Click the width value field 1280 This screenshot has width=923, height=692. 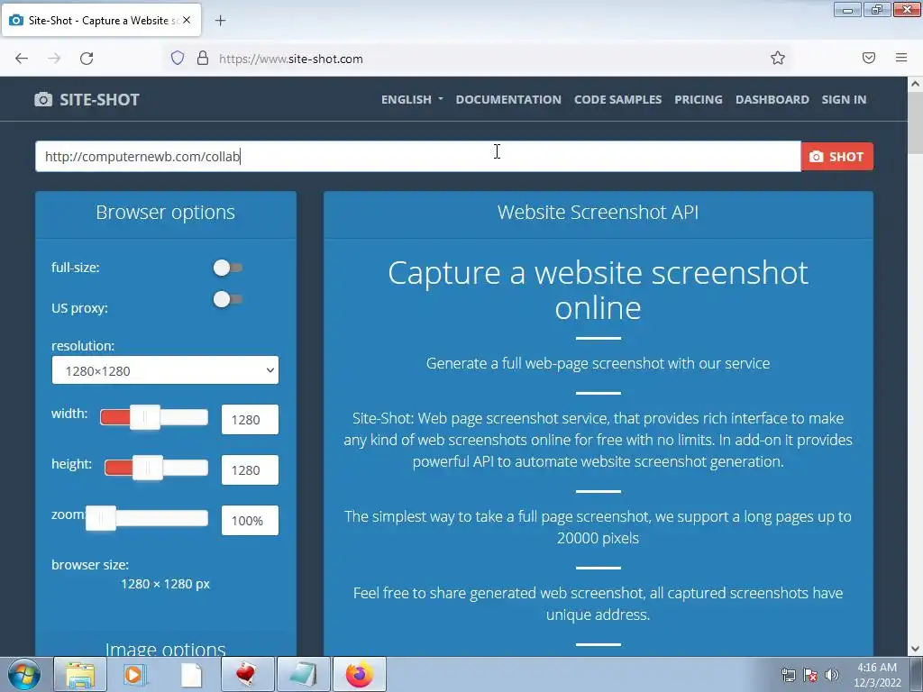[250, 420]
